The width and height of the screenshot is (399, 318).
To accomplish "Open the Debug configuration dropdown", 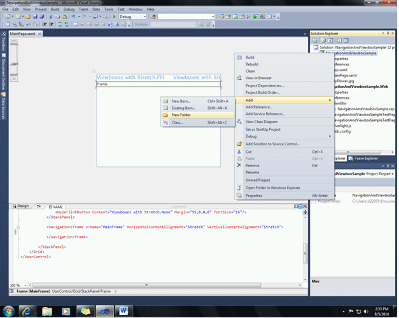I will [144, 17].
